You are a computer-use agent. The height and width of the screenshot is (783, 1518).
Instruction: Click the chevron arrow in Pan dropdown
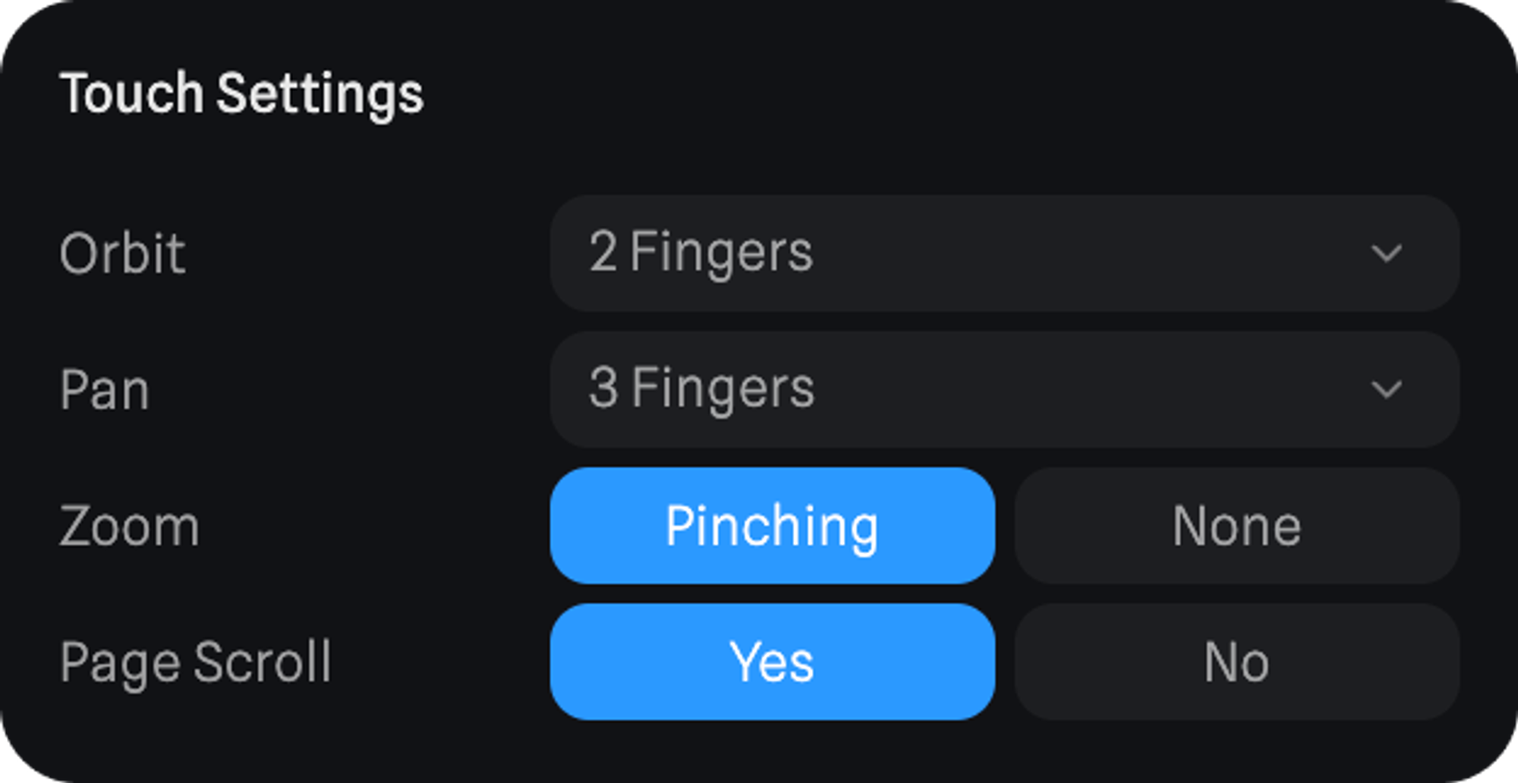pos(1386,389)
